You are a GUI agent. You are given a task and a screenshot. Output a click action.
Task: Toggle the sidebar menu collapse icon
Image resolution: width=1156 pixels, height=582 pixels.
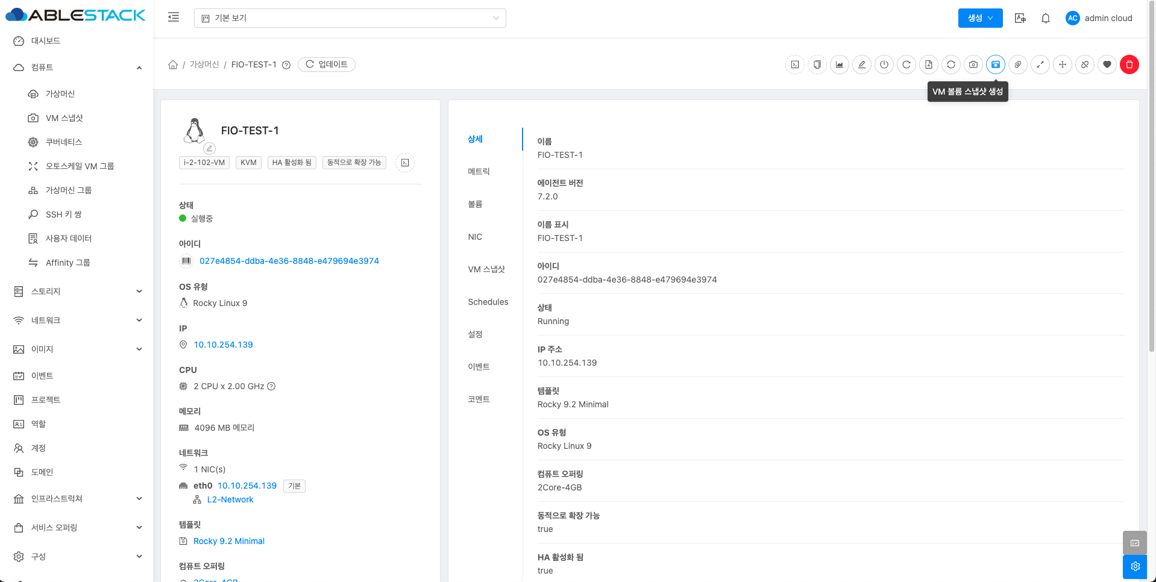174,17
